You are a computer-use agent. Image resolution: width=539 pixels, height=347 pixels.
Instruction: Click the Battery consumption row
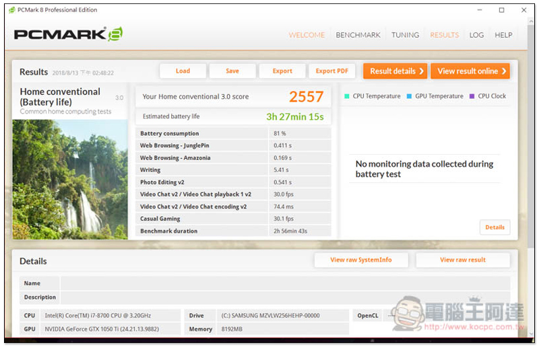pyautogui.click(x=233, y=134)
